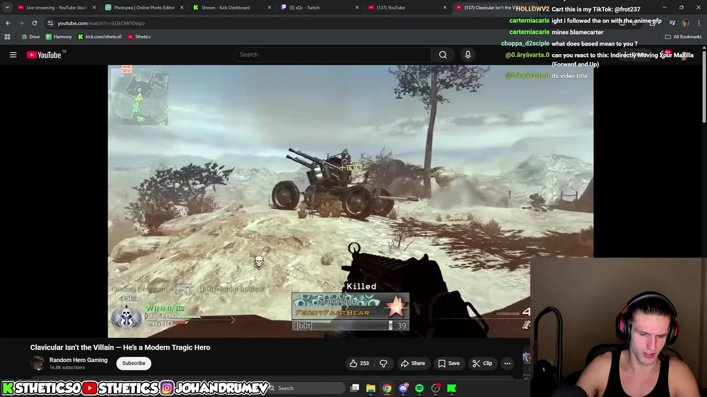
Task: Share the video
Action: tap(413, 363)
